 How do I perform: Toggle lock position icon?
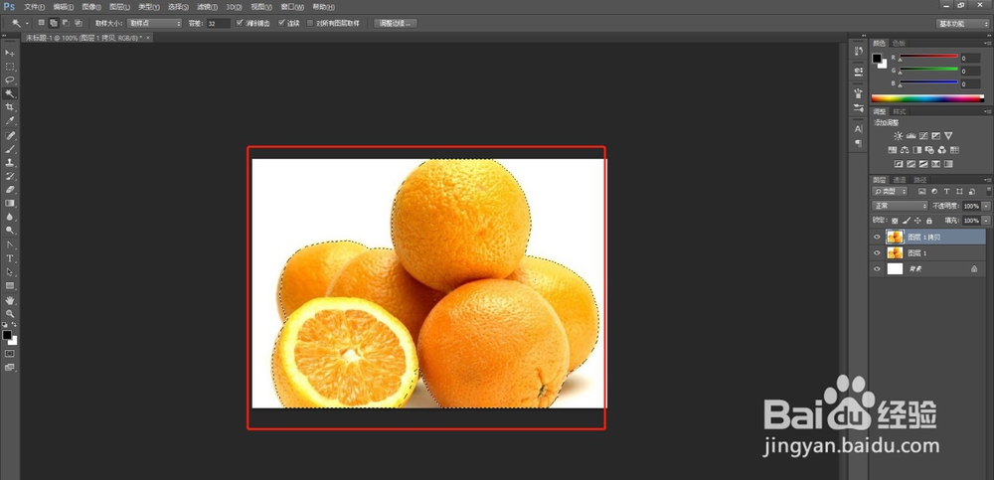click(917, 221)
